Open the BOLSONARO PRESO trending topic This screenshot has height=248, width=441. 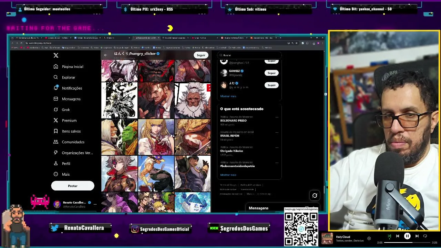[x=233, y=121]
